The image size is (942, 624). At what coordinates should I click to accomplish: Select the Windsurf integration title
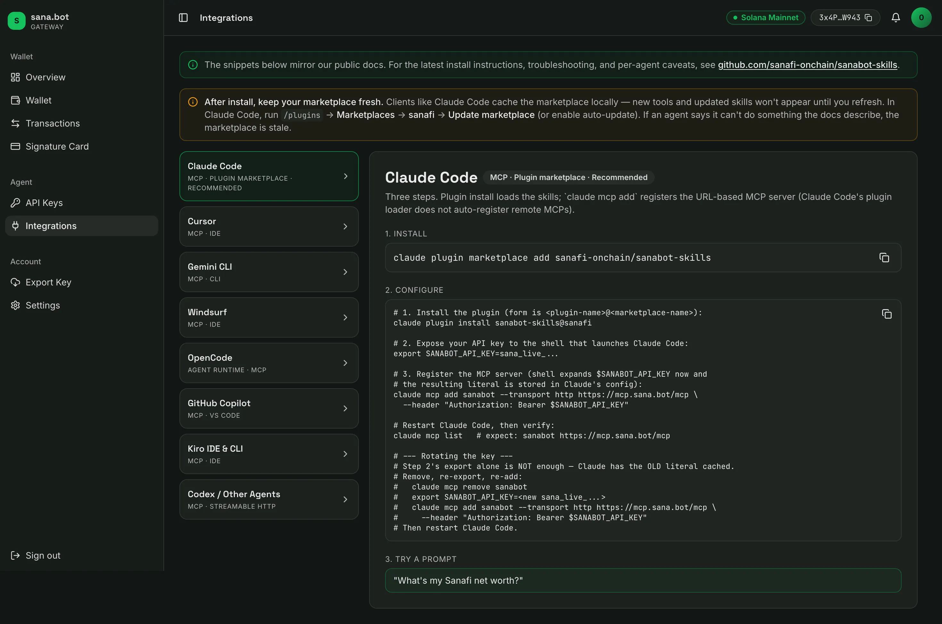(207, 312)
